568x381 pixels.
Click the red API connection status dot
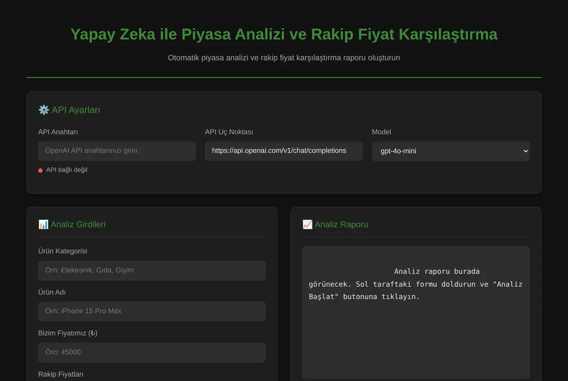point(40,170)
